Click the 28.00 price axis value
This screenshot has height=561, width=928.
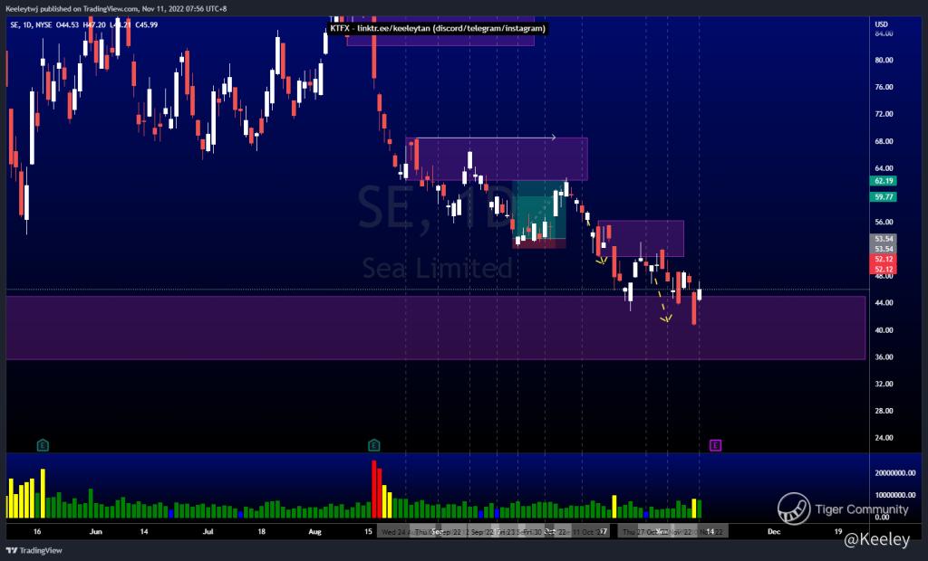pos(884,411)
